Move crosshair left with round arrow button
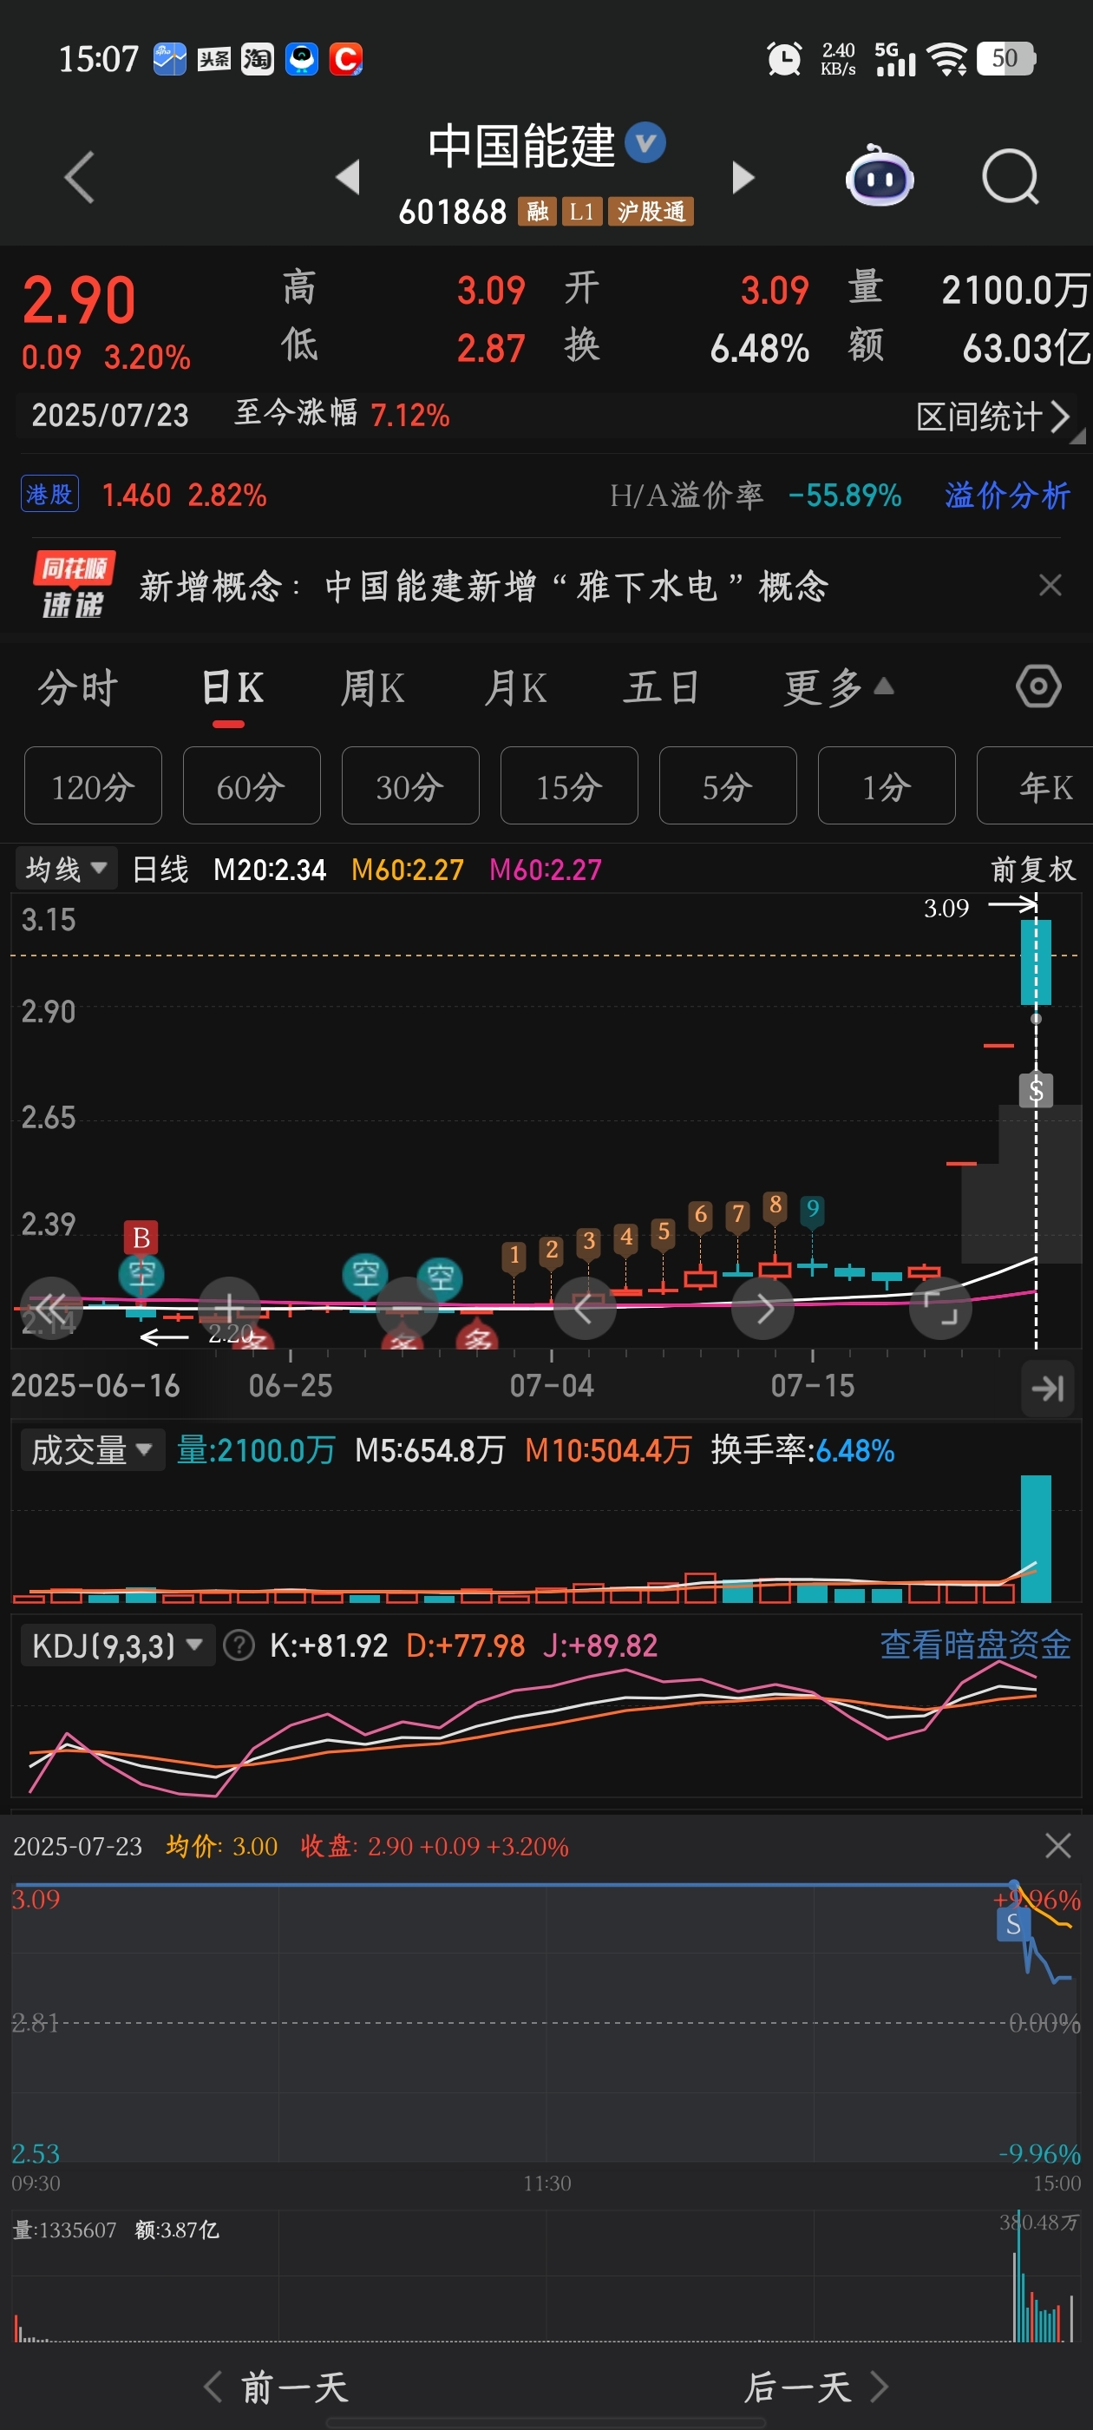The width and height of the screenshot is (1093, 2430). [585, 1308]
